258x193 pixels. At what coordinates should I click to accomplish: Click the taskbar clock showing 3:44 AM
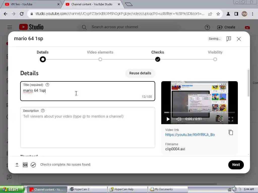coord(249,189)
